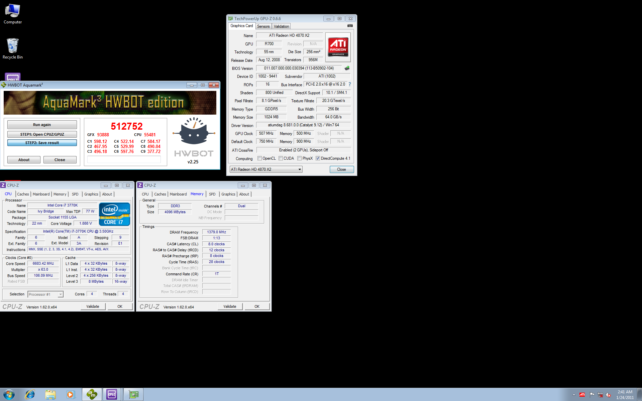Open Caches tab in left CPU-Z window
The image size is (642, 401).
point(23,194)
